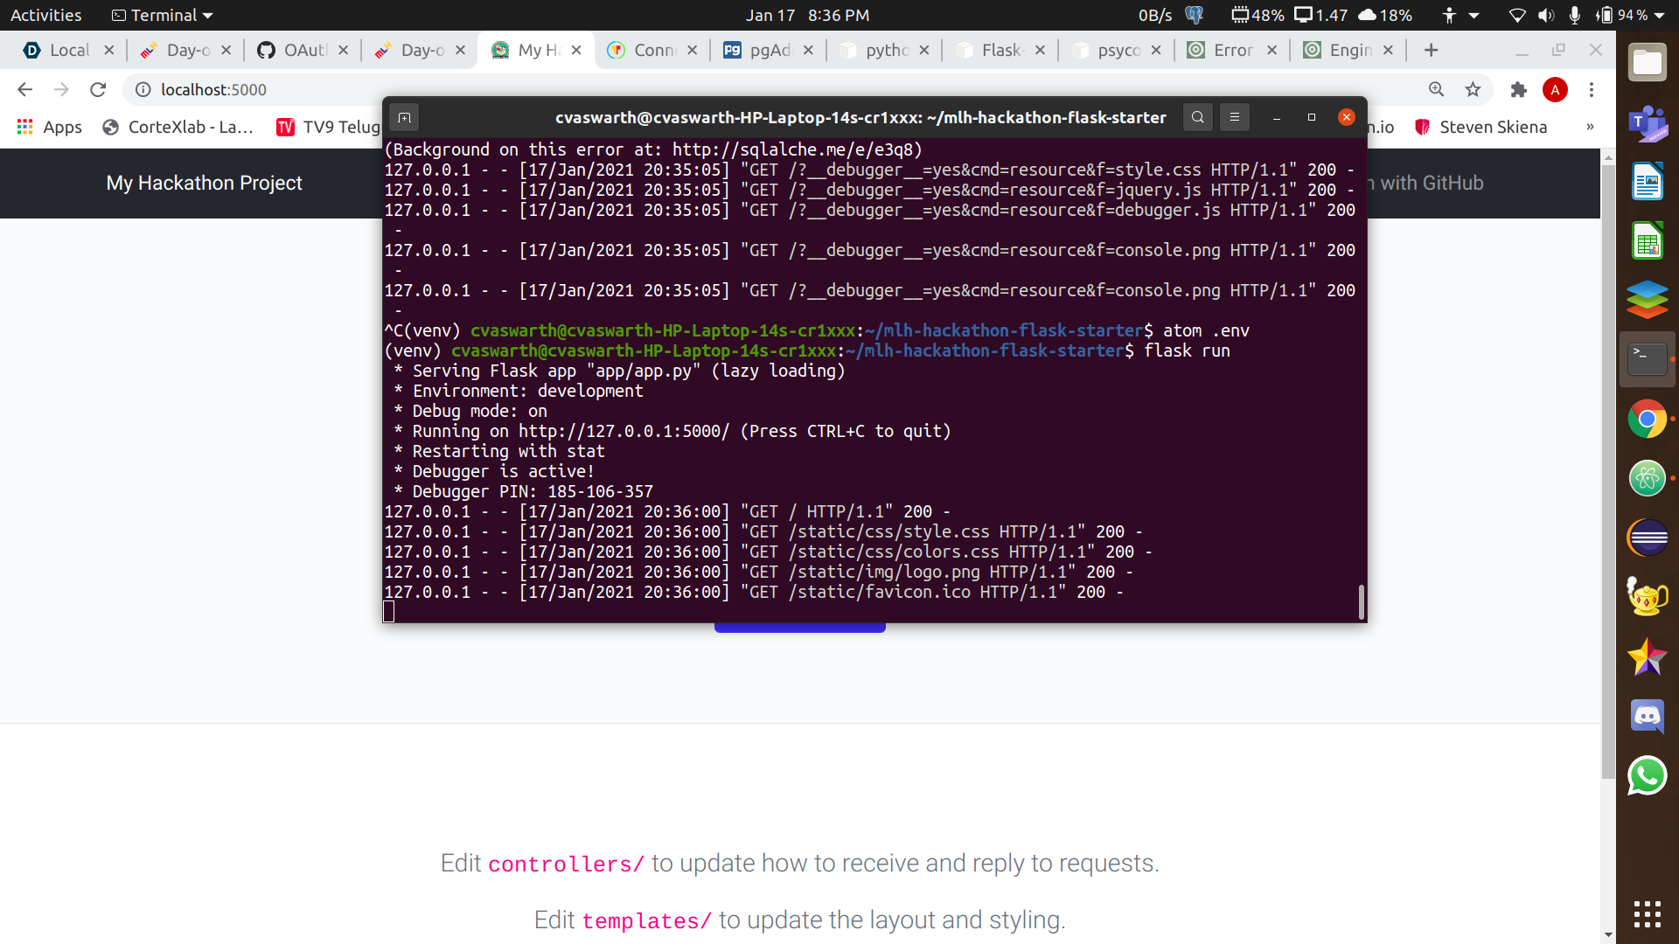Expand the Terminal app menu dropdown
Screen dimensions: 1679x944
click(164, 15)
